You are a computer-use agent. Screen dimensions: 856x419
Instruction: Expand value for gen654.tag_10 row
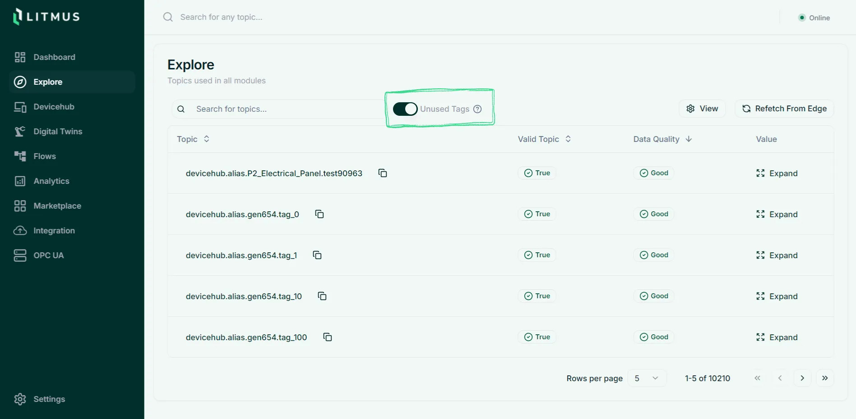[x=777, y=296]
